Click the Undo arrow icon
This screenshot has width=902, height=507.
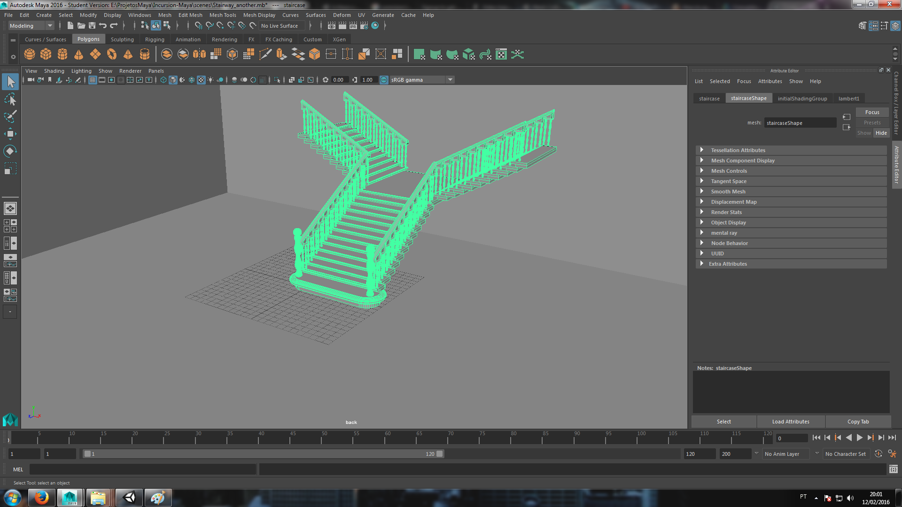[x=103, y=26]
